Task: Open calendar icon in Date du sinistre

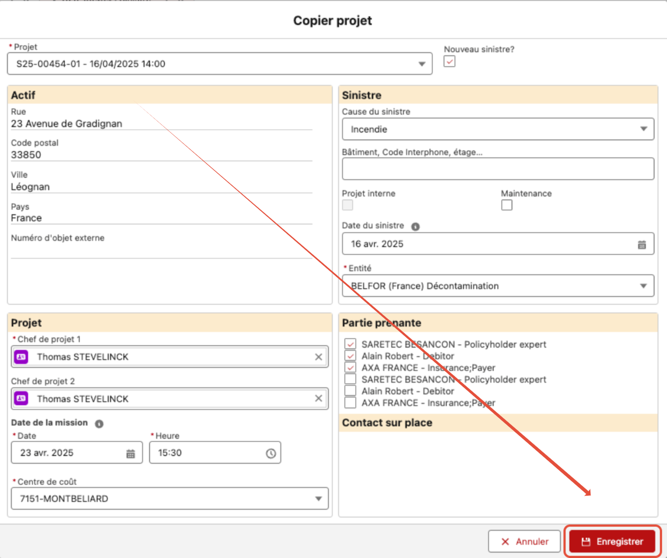Action: [x=642, y=245]
